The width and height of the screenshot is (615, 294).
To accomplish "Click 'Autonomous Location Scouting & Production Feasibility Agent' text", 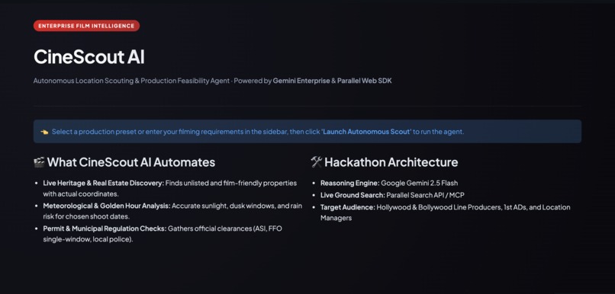I will 131,81.
